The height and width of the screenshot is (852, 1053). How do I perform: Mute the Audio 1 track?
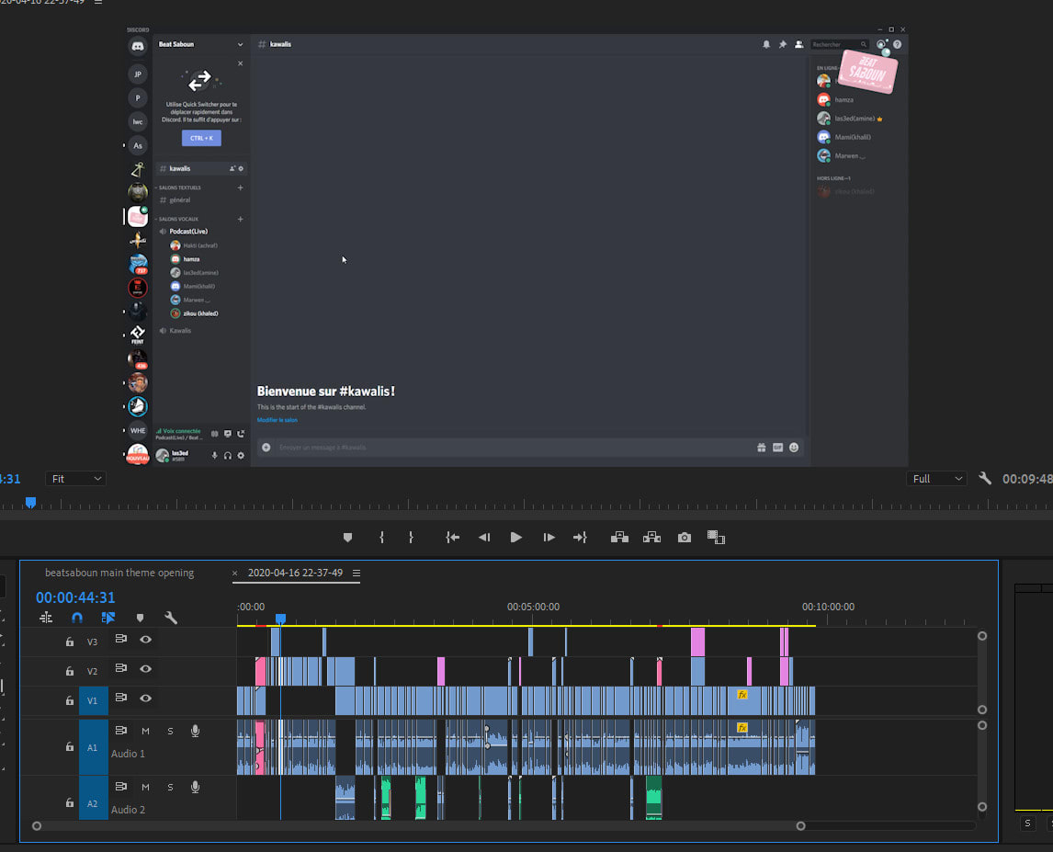(x=145, y=732)
